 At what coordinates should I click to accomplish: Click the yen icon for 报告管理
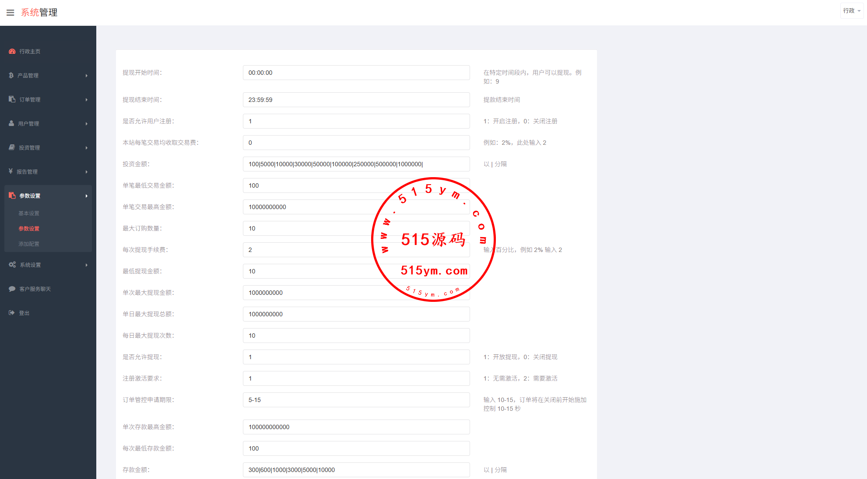[x=11, y=171]
